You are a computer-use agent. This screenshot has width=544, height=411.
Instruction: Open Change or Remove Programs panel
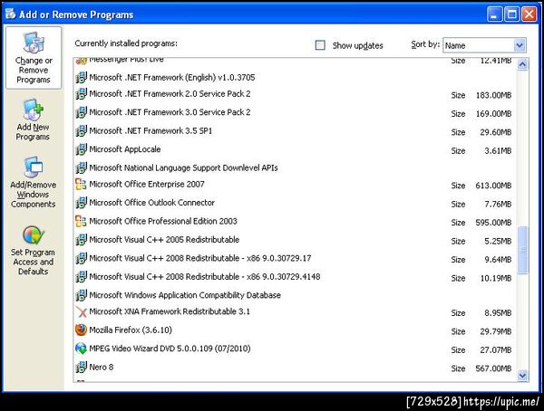point(34,58)
